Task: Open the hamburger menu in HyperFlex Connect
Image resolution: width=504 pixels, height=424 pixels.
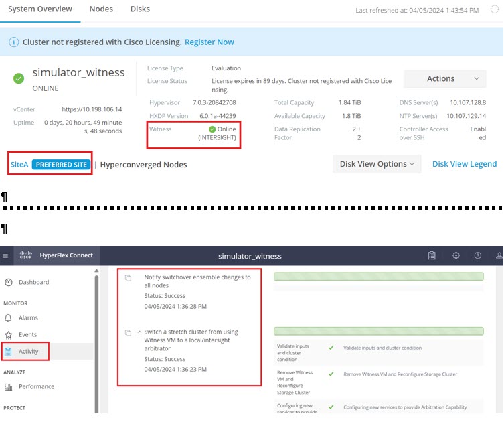Action: (x=5, y=256)
